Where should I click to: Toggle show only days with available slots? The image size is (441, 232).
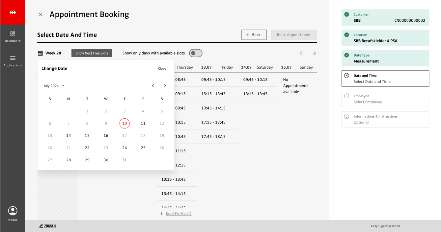coord(196,53)
